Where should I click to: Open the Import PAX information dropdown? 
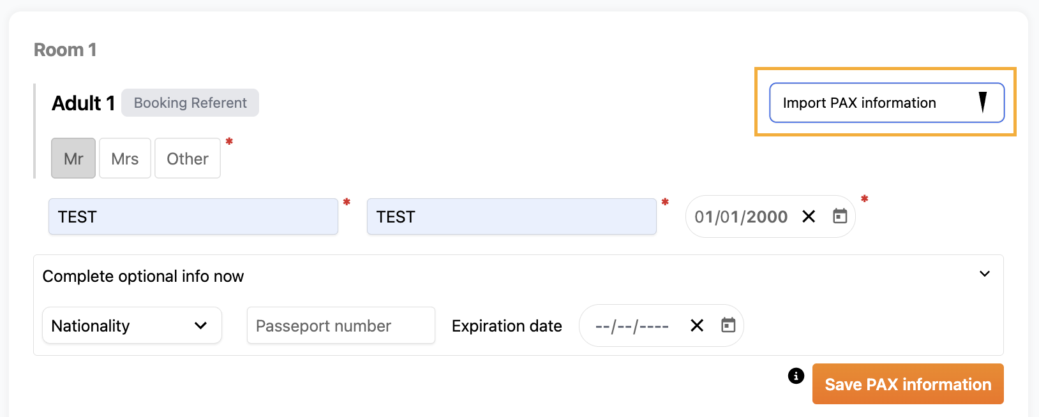pyautogui.click(x=886, y=103)
